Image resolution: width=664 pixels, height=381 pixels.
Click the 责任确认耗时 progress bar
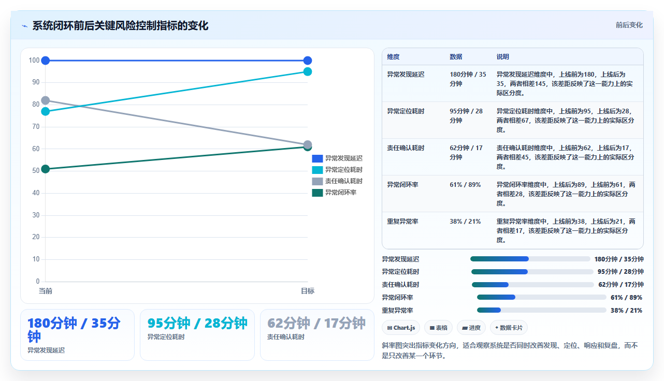(x=533, y=285)
